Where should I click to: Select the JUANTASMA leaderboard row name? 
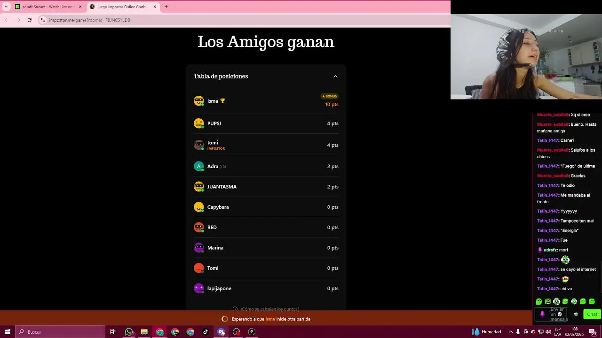[x=222, y=187]
